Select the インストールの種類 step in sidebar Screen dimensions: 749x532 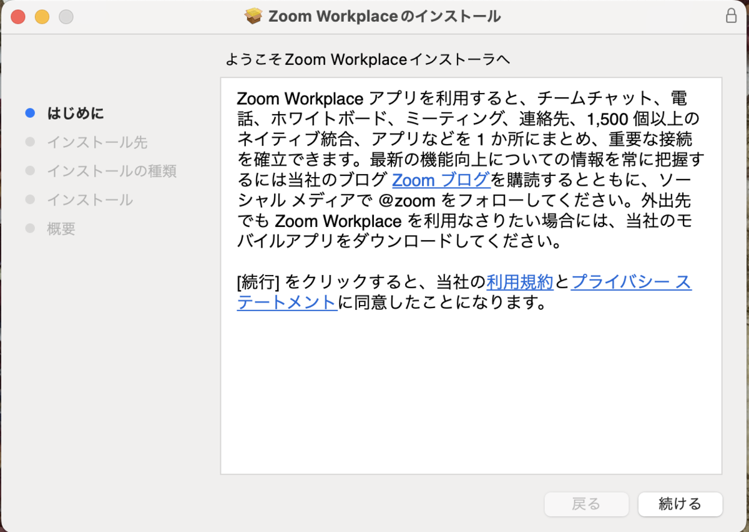[x=112, y=171]
